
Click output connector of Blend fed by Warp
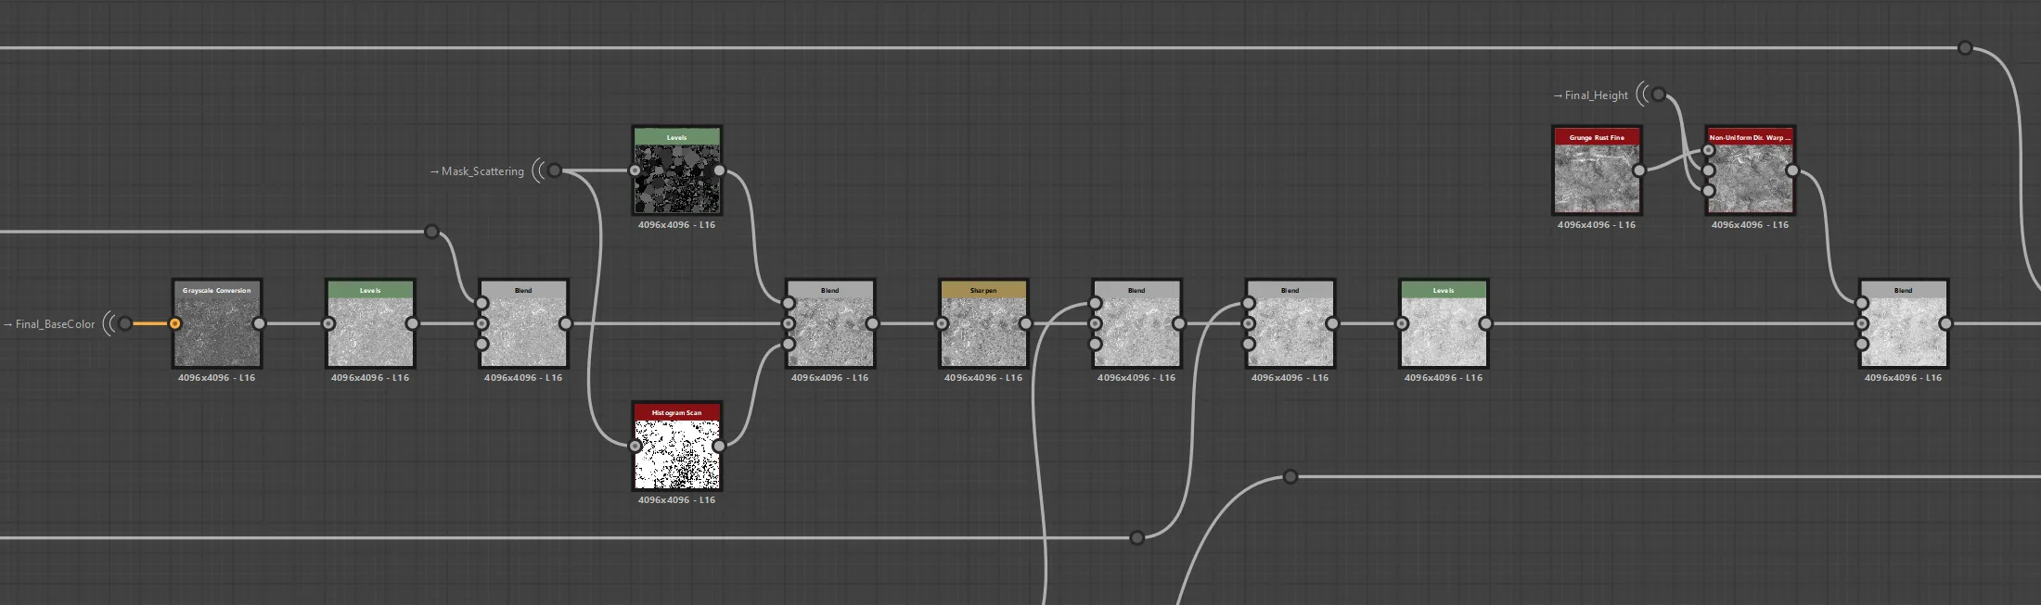(1945, 323)
